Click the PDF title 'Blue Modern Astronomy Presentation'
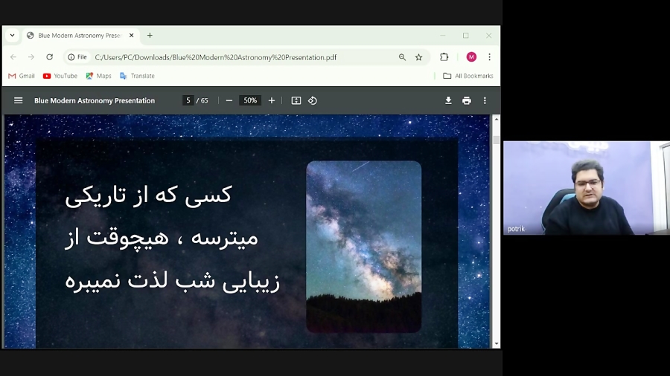Screen dimensions: 670x376 [x=95, y=100]
